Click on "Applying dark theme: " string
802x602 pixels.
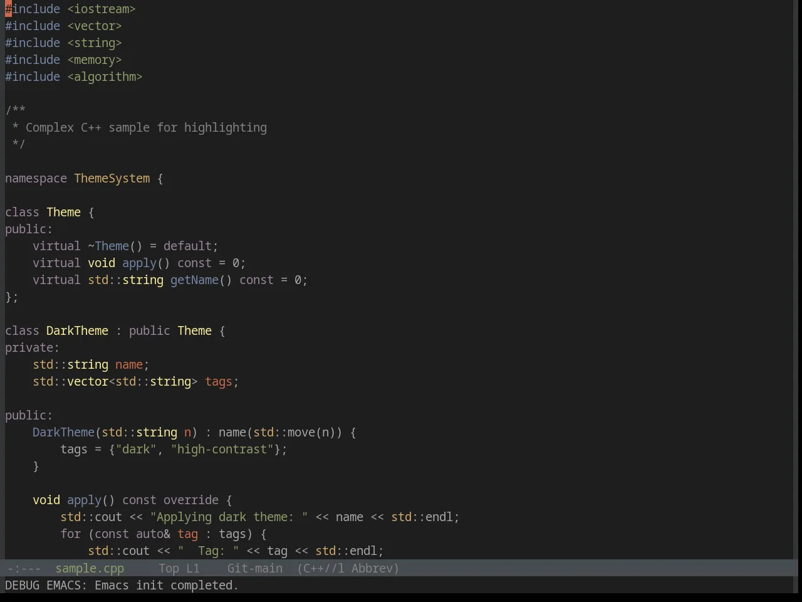[x=229, y=517]
